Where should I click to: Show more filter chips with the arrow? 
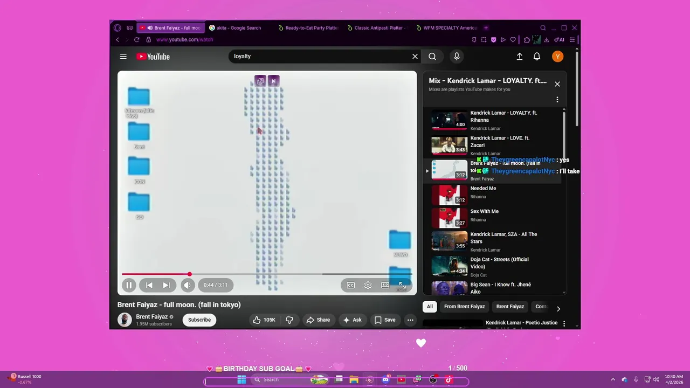(558, 309)
